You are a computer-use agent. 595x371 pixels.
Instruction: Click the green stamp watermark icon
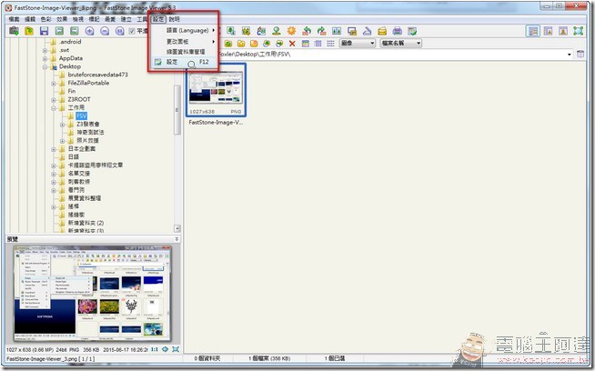[x=277, y=31]
